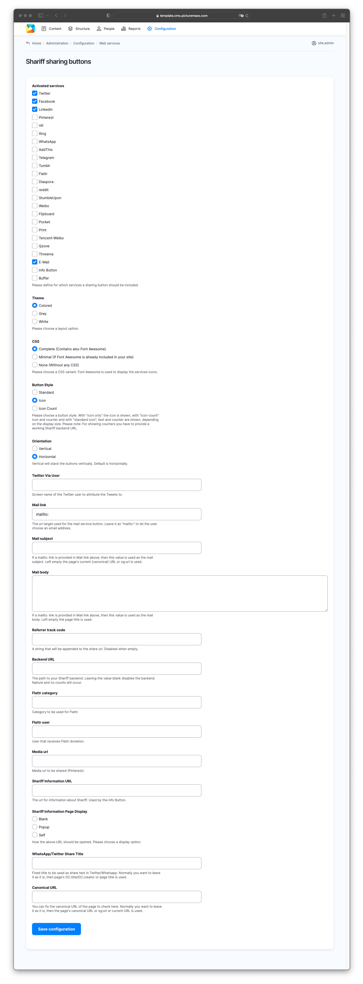Follow the Home breadcrumb link
Screen dimensions: 363x984
click(37, 43)
